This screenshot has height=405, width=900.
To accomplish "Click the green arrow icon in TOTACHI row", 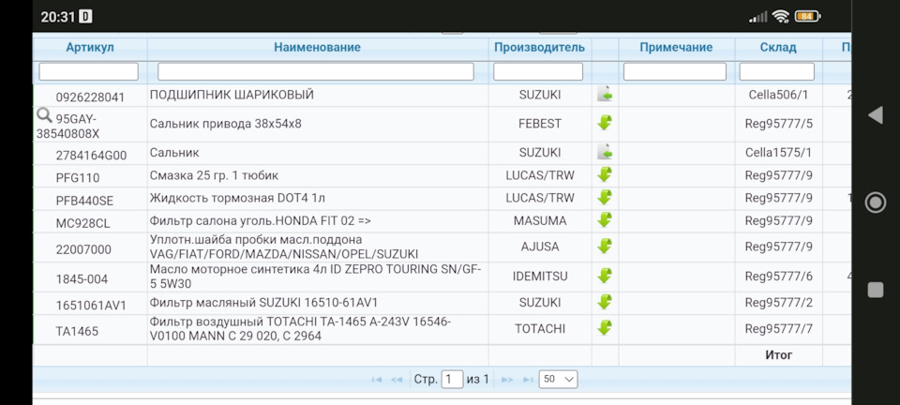I will (x=605, y=327).
